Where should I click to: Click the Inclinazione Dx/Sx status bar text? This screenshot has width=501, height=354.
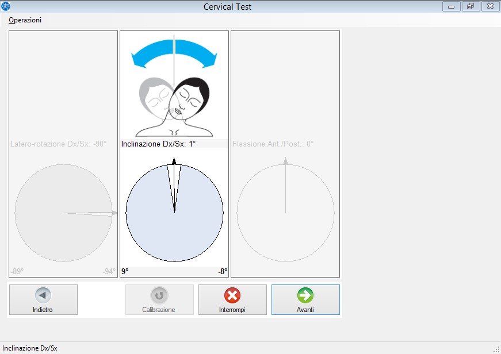pos(30,348)
